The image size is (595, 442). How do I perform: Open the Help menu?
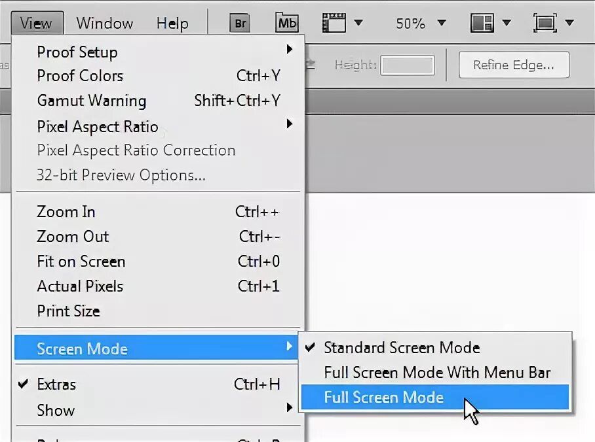pyautogui.click(x=172, y=23)
